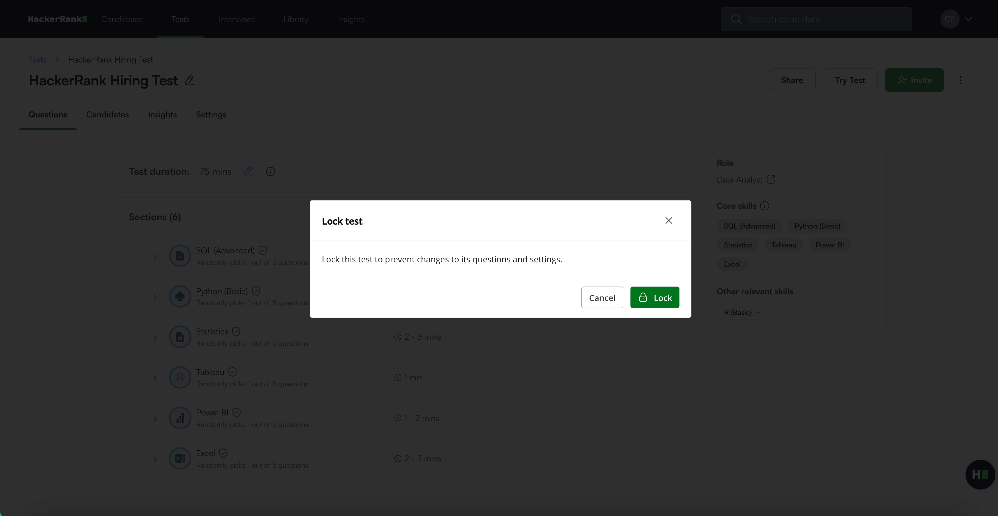
Task: Click the Power BI section chart icon
Action: (180, 418)
